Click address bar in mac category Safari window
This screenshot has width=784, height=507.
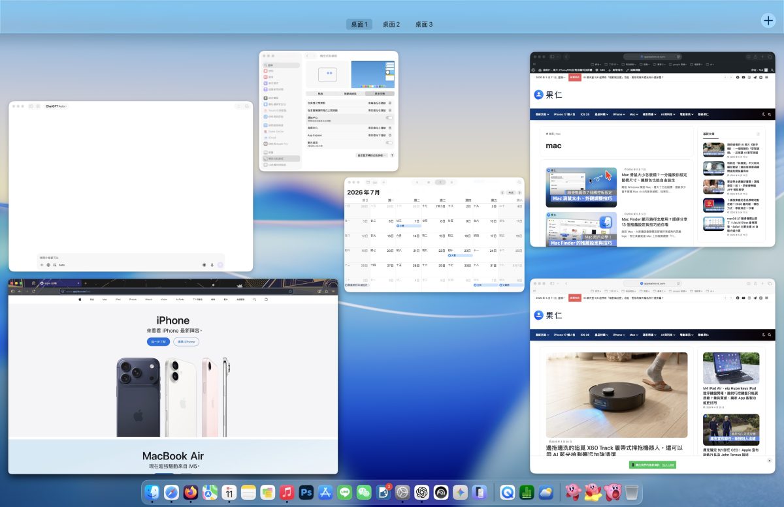[x=653, y=57]
